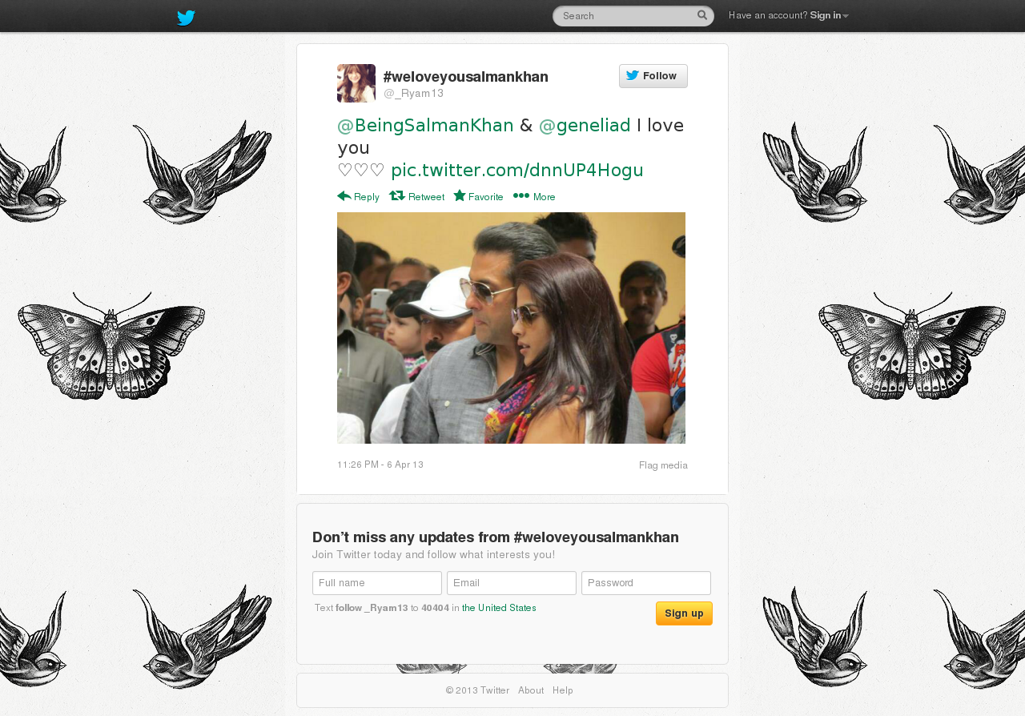The image size is (1025, 716).
Task: Click the Reply arrow icon
Action: click(x=344, y=195)
